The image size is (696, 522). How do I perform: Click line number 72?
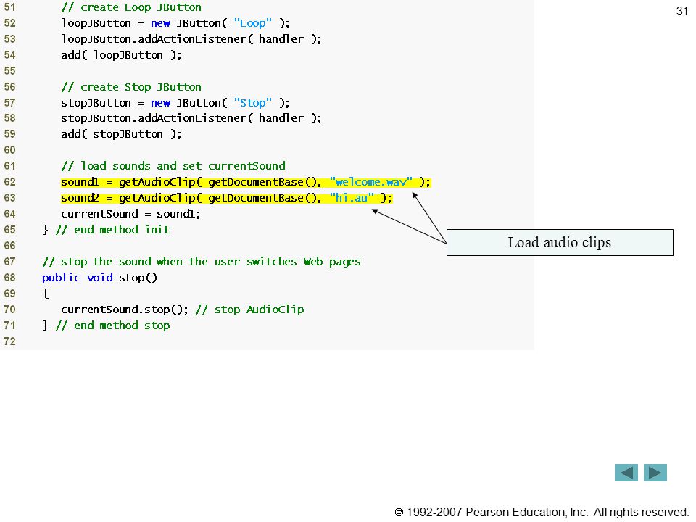[9, 341]
